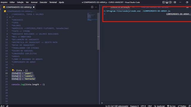Click the debug console clear/filter icon
Screen dimensions: 191x107
187,7
